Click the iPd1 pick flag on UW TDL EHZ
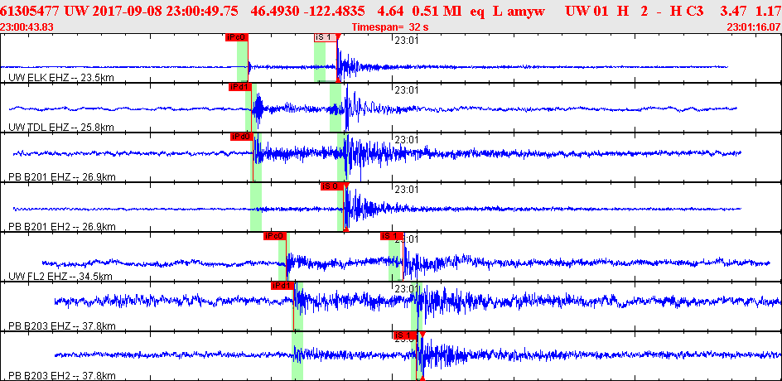The height and width of the screenshot is (381, 782). 240,87
